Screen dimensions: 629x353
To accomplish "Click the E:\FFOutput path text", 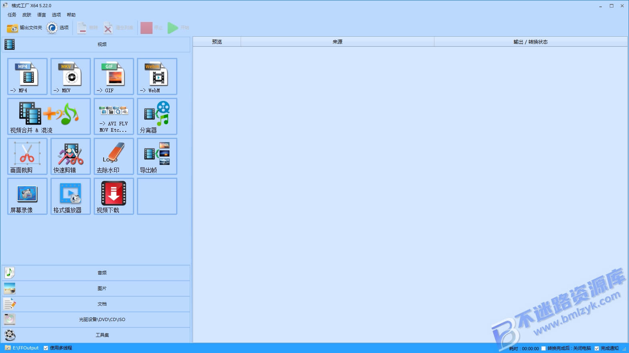I will 26,348.
